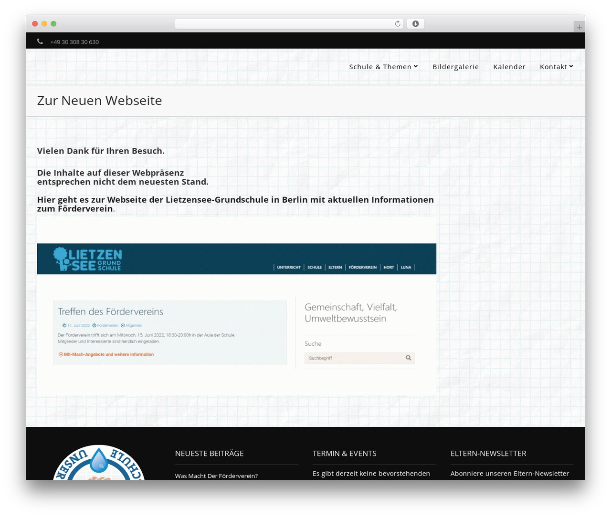The image size is (611, 517).
Task: Open browser downloads button
Action: pos(416,24)
